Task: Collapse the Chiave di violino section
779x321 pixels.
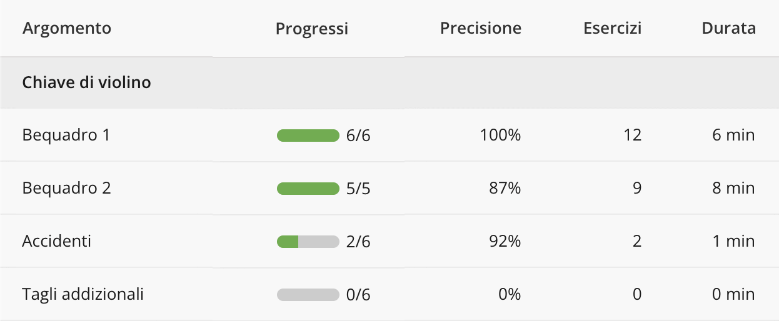Action: [x=86, y=82]
